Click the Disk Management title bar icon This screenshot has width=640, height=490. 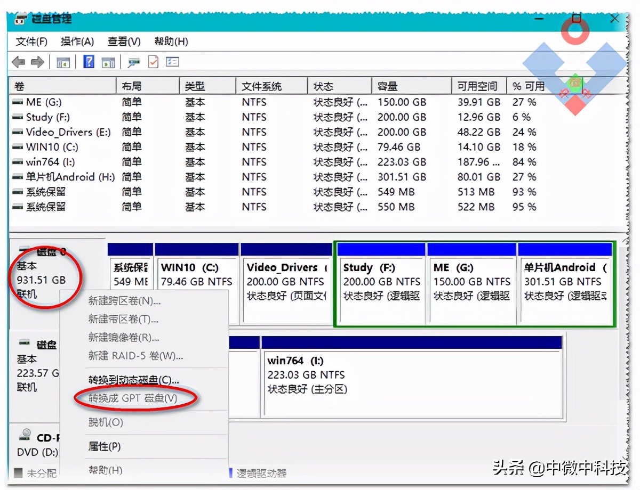[x=20, y=19]
